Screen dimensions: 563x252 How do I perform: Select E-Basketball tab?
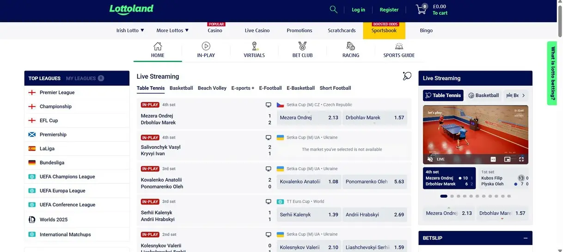[x=300, y=88]
